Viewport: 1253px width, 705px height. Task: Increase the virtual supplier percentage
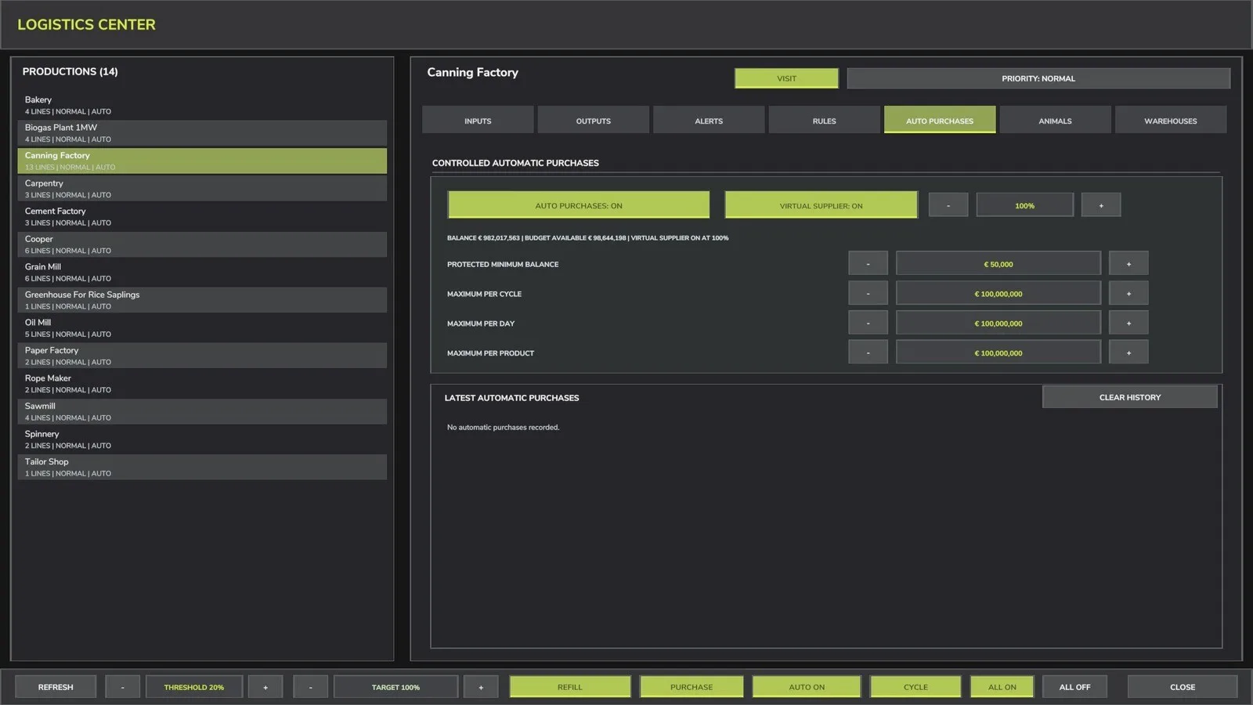point(1100,205)
